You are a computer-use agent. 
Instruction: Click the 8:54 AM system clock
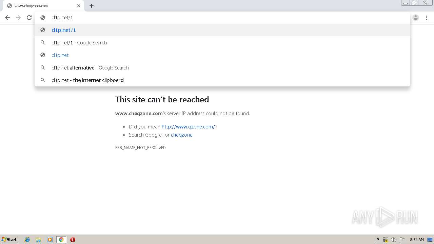[417, 240]
